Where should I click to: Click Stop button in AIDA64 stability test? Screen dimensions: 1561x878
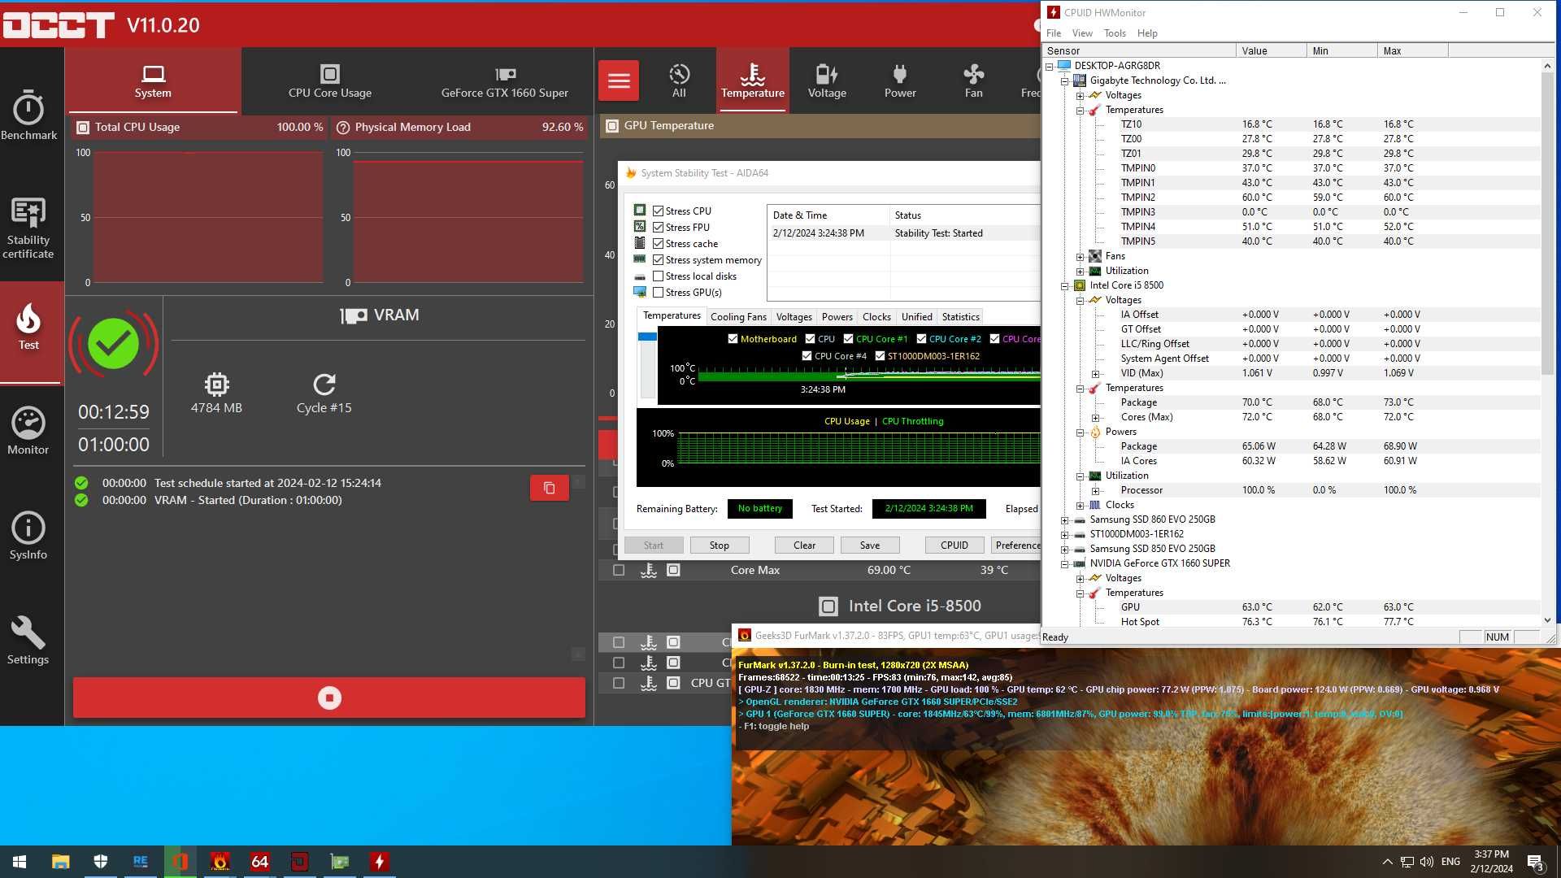[719, 545]
